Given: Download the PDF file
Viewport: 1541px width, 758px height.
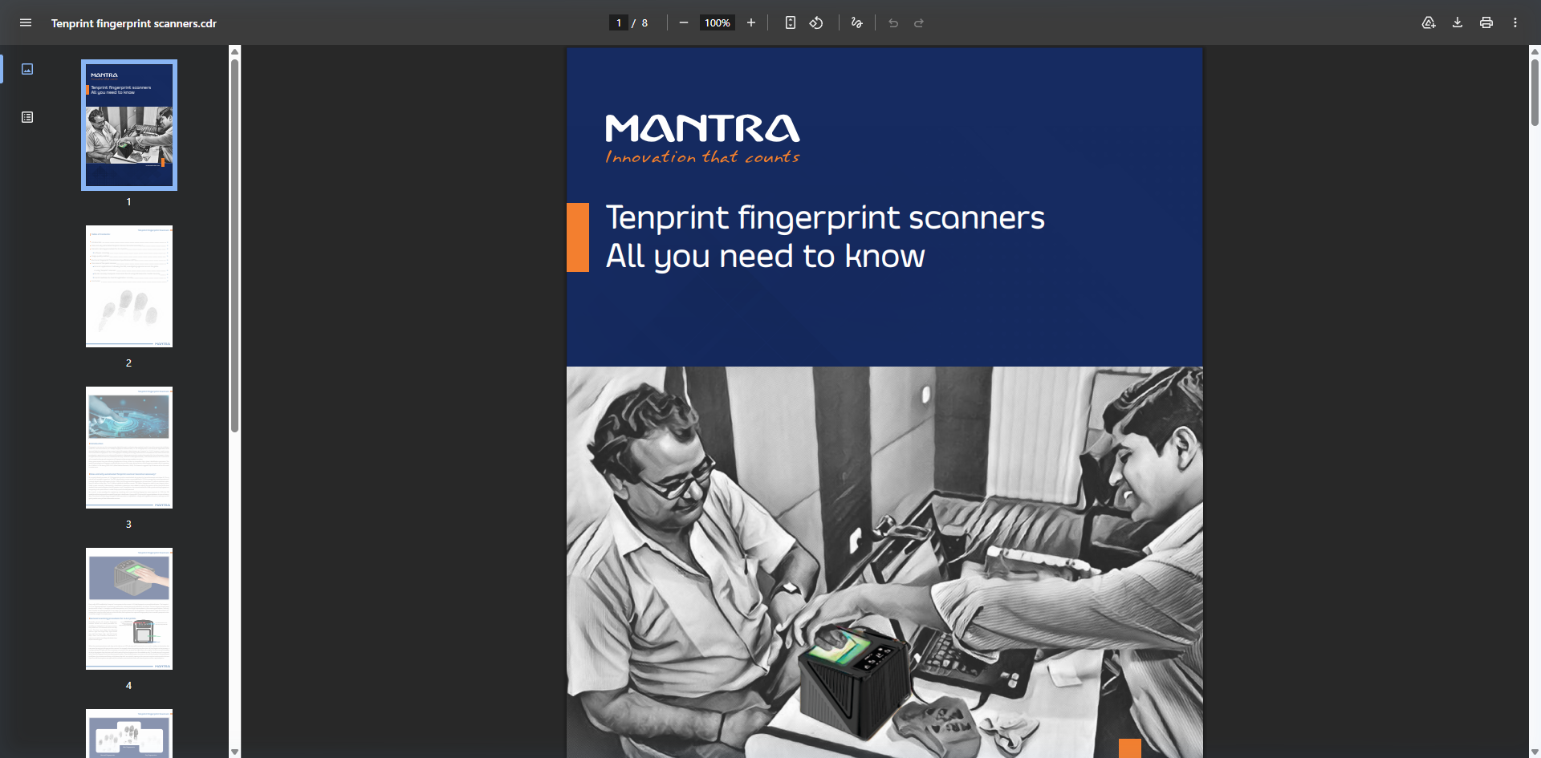Looking at the screenshot, I should tap(1458, 22).
